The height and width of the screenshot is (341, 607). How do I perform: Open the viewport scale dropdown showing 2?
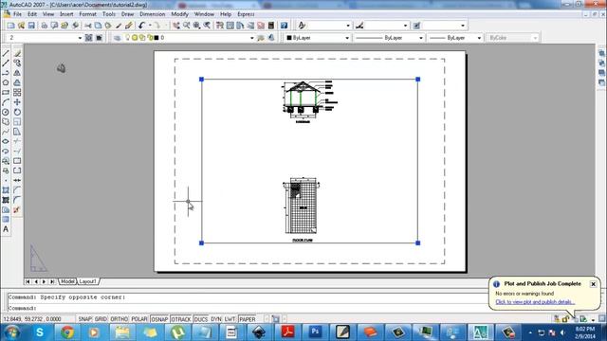(x=45, y=38)
